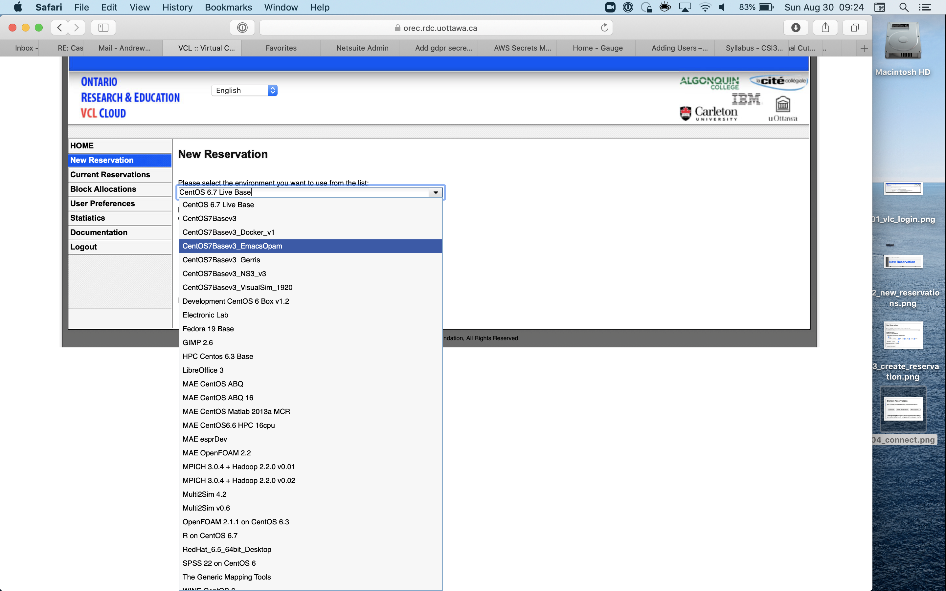Open the English language dropdown

pyautogui.click(x=244, y=90)
